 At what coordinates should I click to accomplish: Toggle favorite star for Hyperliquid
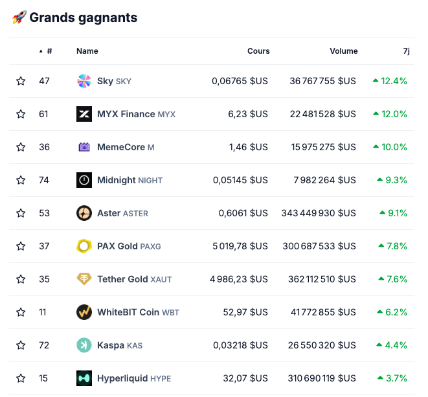(x=21, y=378)
